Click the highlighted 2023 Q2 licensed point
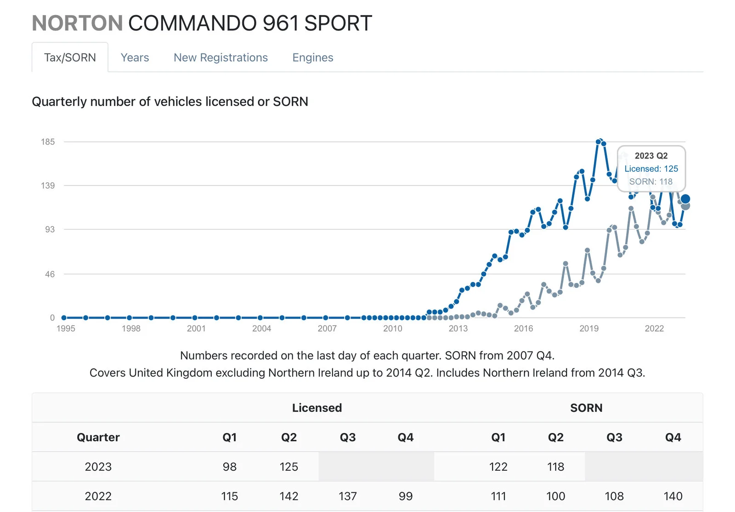This screenshot has height=512, width=735. coord(685,199)
